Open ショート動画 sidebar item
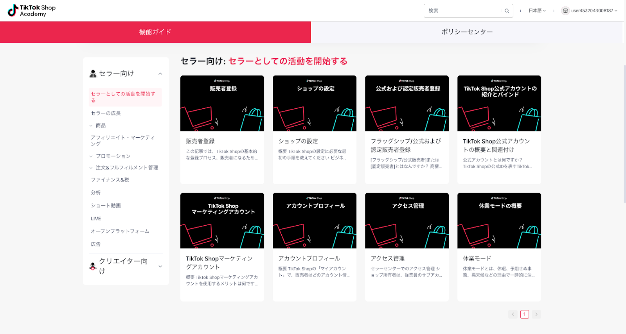The width and height of the screenshot is (626, 334). 106,206
